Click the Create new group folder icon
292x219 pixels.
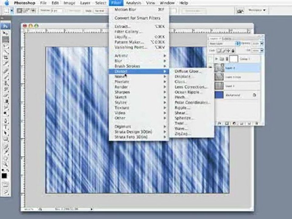point(242,123)
